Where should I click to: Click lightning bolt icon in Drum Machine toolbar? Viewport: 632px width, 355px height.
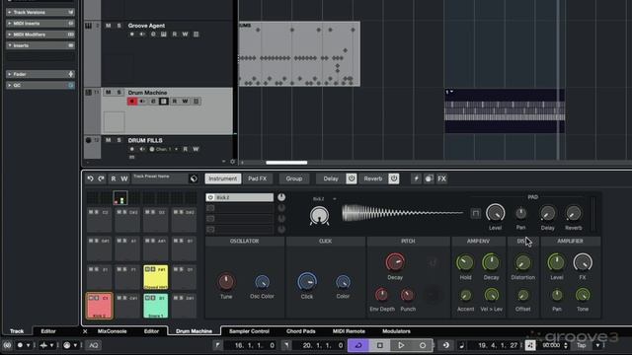(x=416, y=178)
